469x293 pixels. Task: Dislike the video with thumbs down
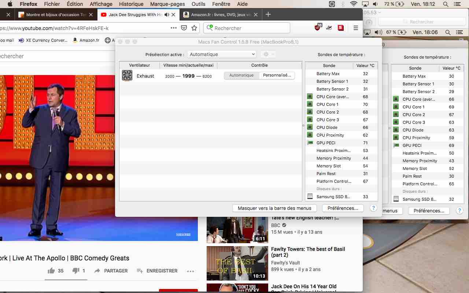pyautogui.click(x=75, y=271)
